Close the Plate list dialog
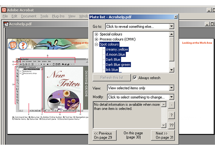 coord(175,17)
